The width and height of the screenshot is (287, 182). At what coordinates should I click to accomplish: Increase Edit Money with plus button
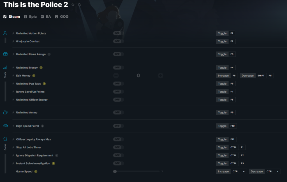(x=161, y=76)
